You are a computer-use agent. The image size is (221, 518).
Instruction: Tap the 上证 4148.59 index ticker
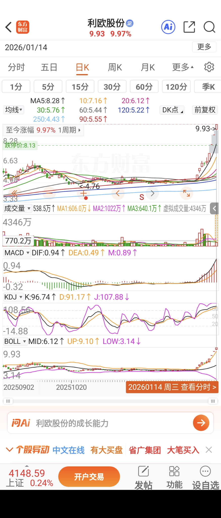coord(29,478)
